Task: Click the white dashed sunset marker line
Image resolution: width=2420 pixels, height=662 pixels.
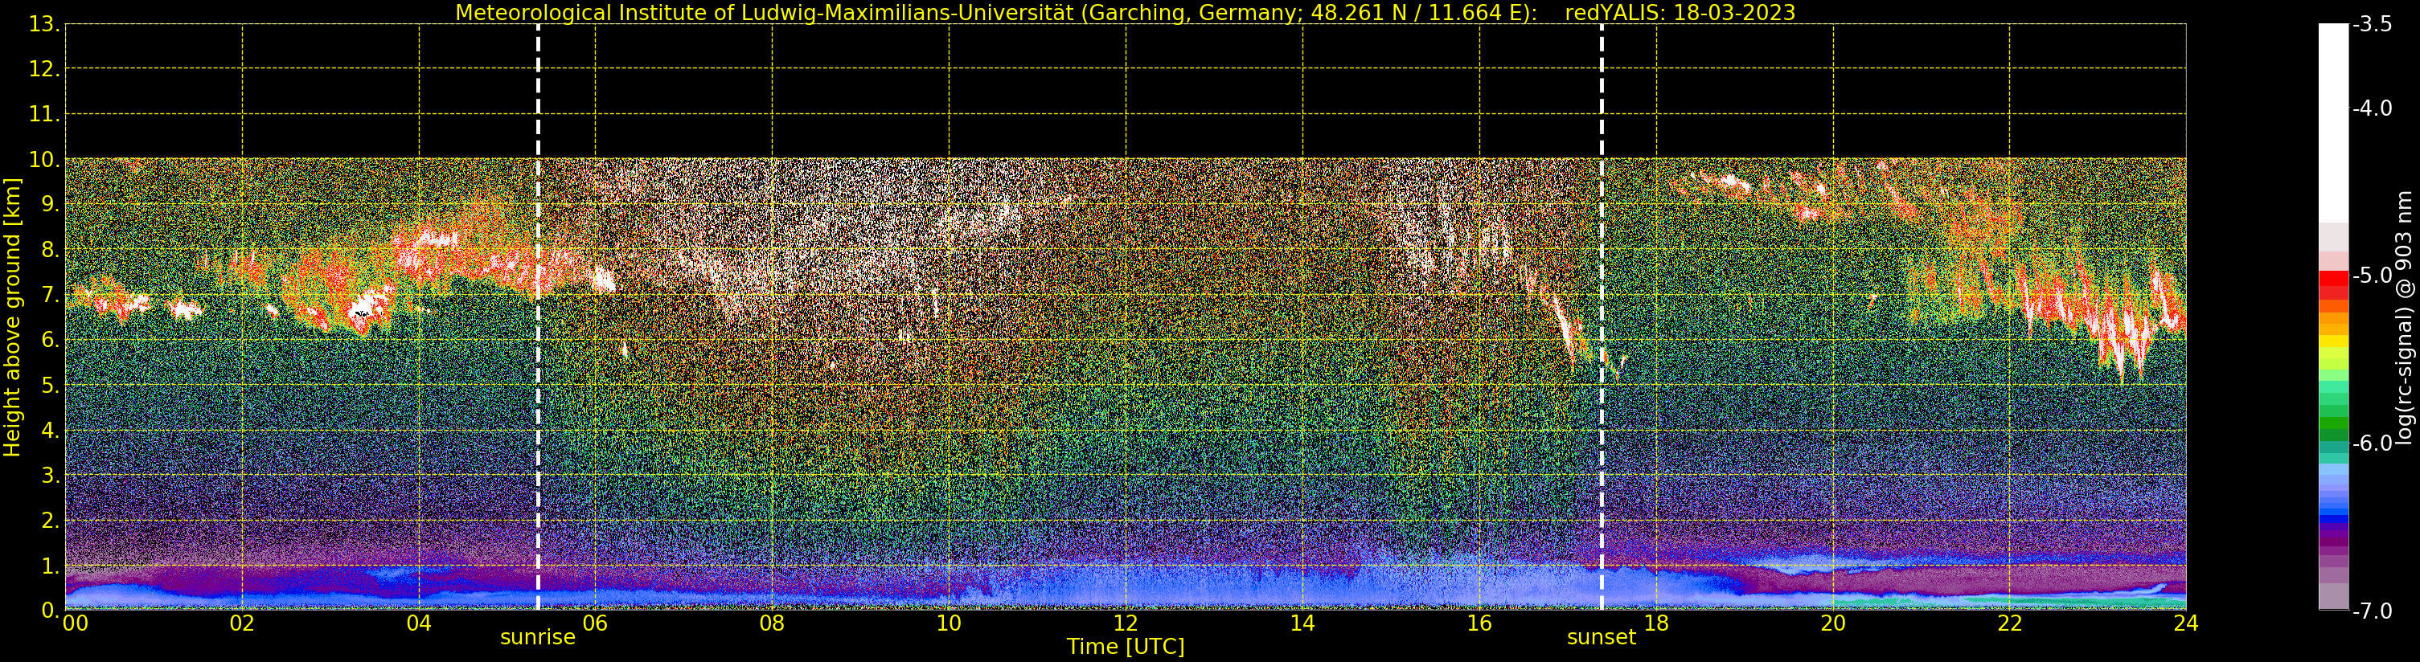Action: [1602, 317]
